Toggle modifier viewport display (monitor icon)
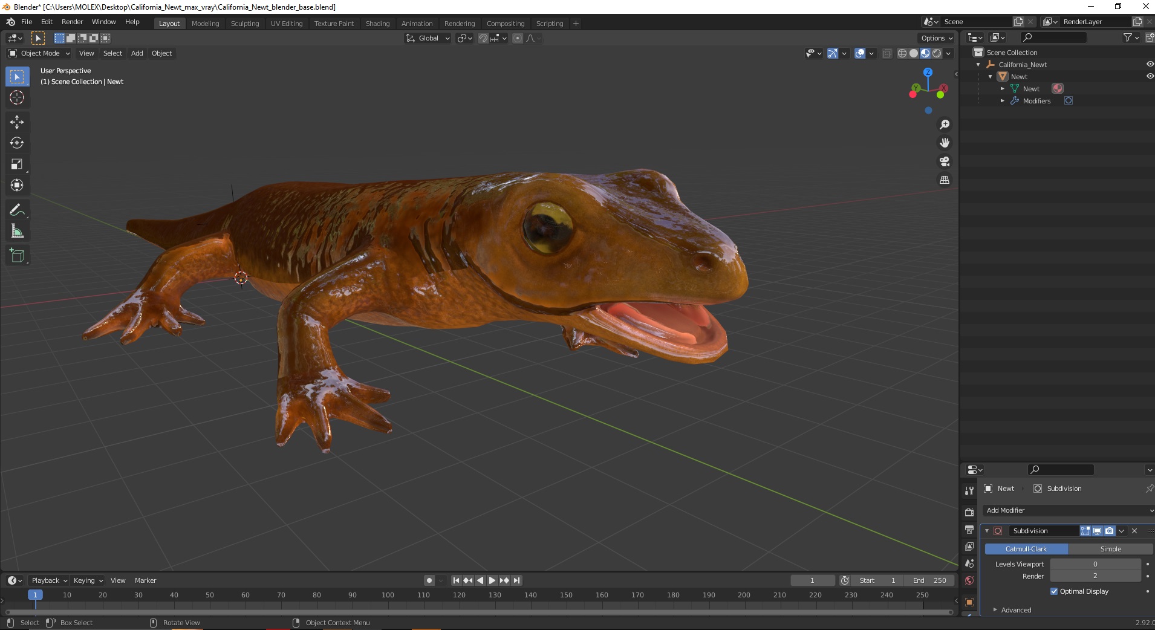The image size is (1155, 630). click(x=1098, y=531)
